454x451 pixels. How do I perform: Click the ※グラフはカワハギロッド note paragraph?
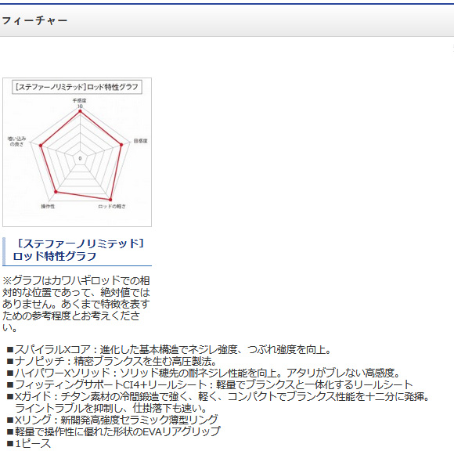pyautogui.click(x=76, y=304)
